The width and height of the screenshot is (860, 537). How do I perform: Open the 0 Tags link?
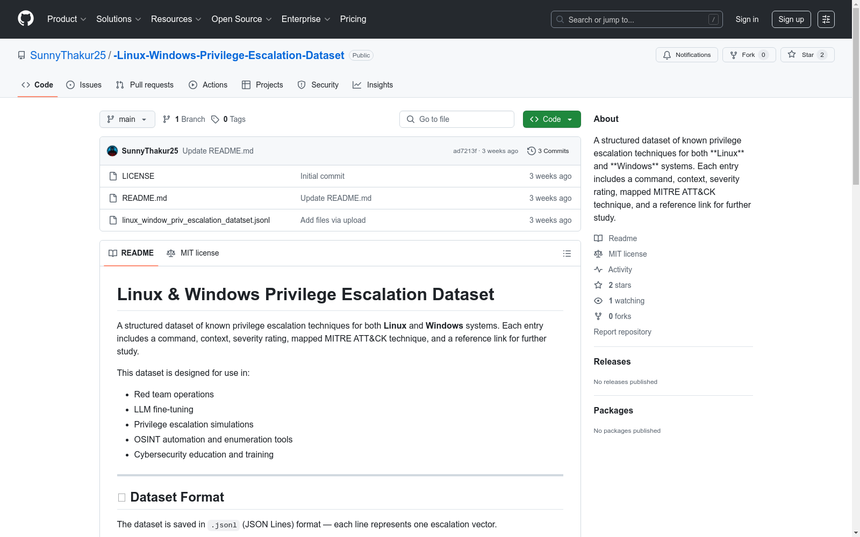click(228, 119)
